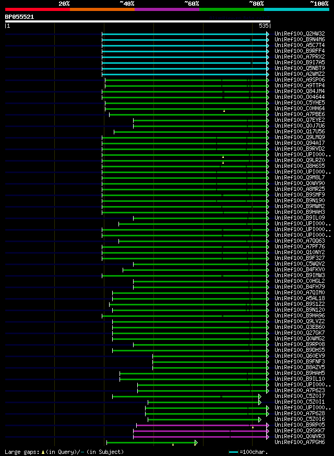
Task: Click the UniRef100_C5YHE5 label
Action: [300, 103]
